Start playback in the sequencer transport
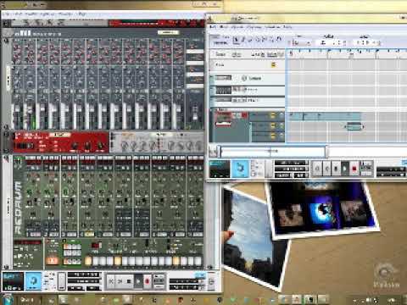Viewport: 407px width, 305px height. tap(344, 169)
